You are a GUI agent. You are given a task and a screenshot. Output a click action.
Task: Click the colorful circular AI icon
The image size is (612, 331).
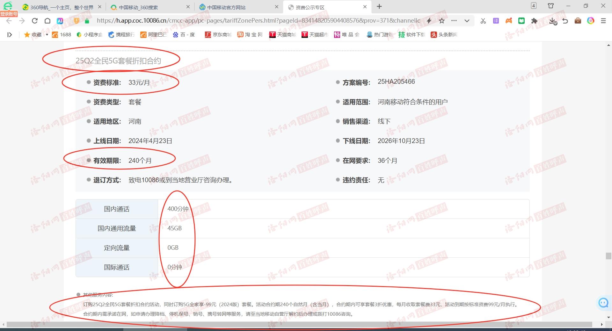click(x=591, y=21)
